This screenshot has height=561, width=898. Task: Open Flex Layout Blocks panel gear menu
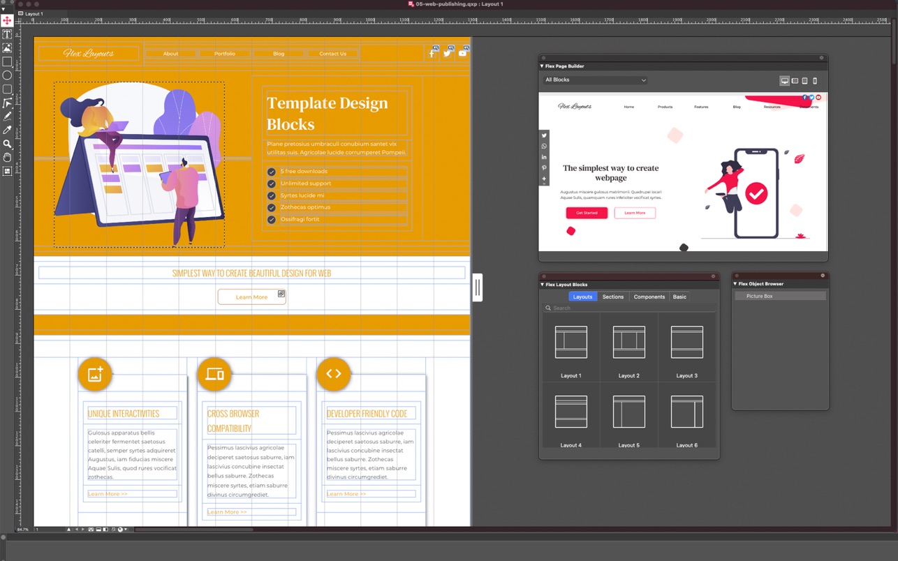coord(713,276)
